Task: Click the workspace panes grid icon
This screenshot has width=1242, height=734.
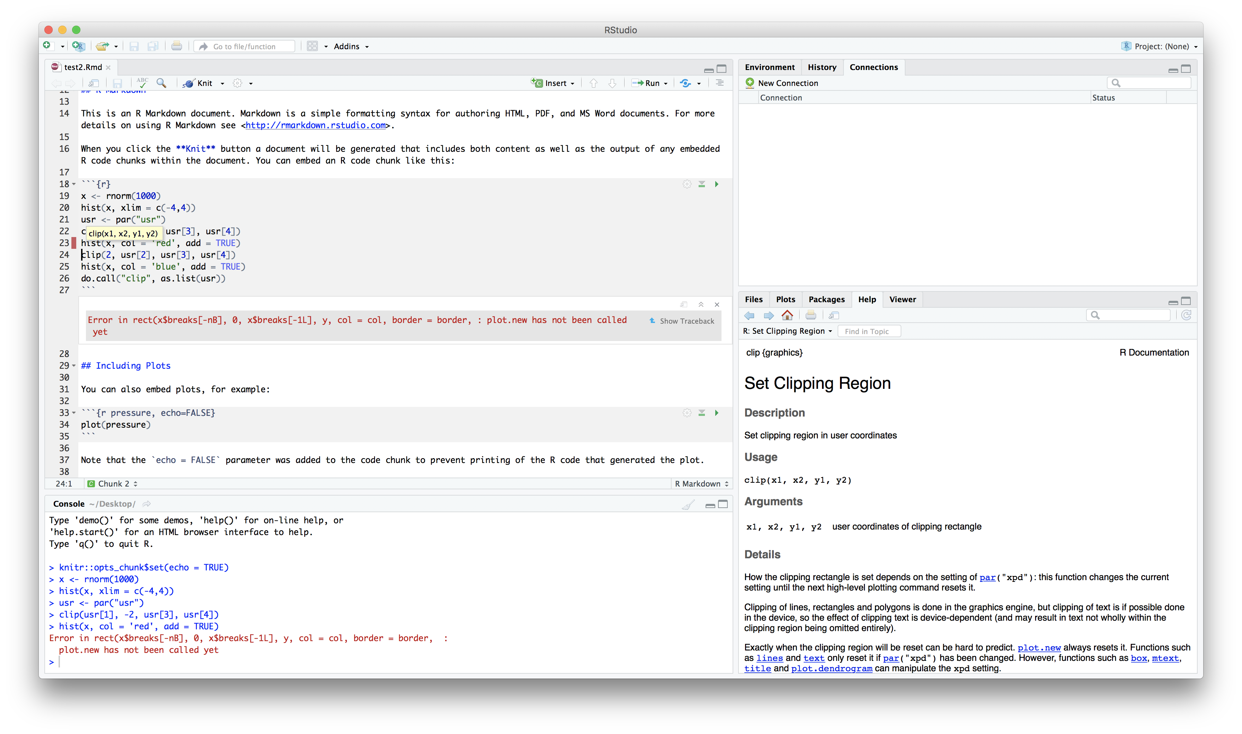Action: tap(312, 46)
